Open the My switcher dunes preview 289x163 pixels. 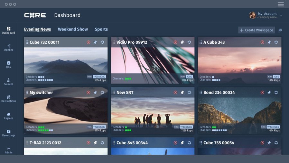[66, 111]
